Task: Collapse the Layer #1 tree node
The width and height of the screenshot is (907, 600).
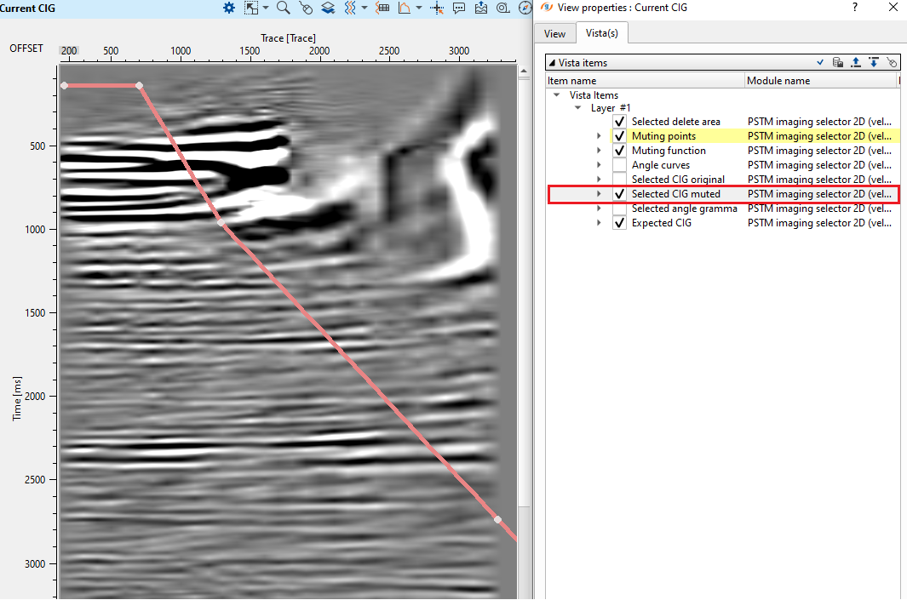Action: coord(578,107)
